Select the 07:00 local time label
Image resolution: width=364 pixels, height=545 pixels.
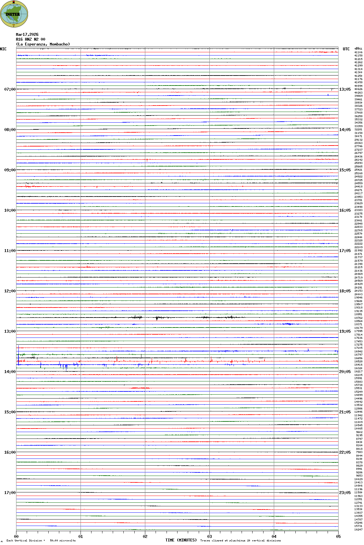(10, 89)
